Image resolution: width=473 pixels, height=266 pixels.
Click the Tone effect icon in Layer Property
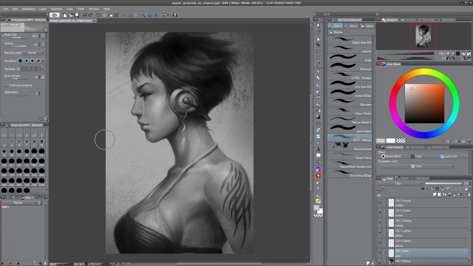click(412, 156)
